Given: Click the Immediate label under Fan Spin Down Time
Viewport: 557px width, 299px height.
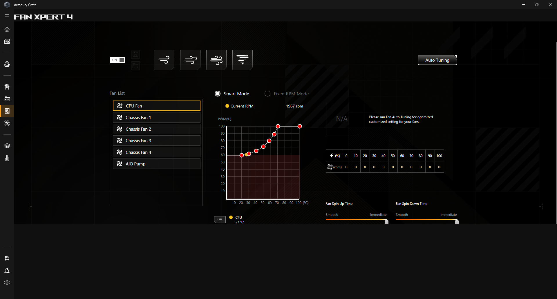Looking at the screenshot, I should click(449, 215).
